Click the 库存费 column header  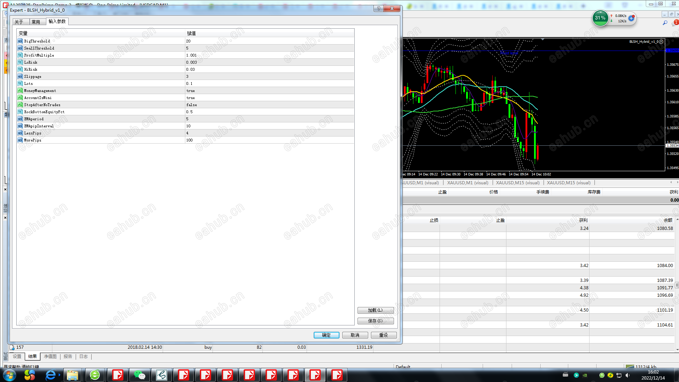[x=594, y=192]
